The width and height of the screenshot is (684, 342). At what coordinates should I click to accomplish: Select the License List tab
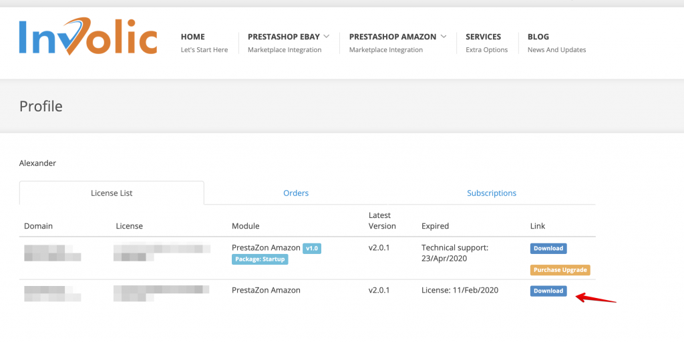112,193
